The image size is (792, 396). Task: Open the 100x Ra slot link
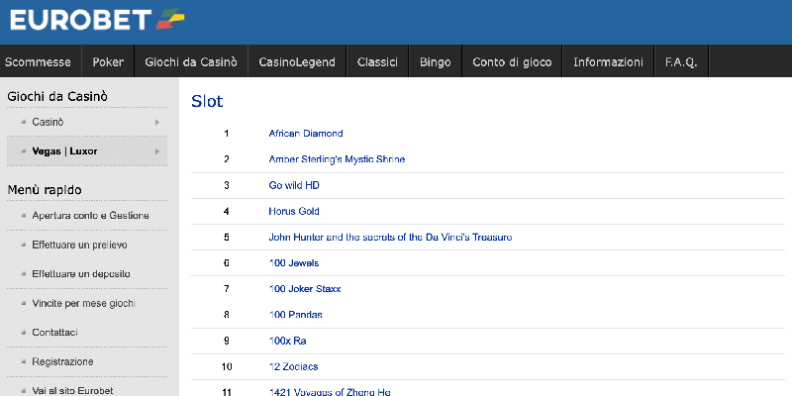click(287, 341)
